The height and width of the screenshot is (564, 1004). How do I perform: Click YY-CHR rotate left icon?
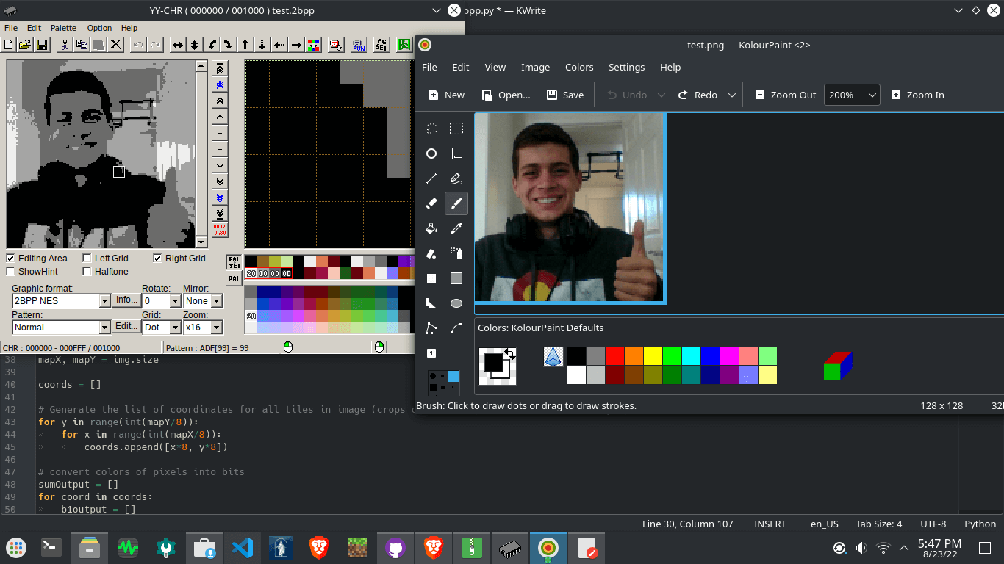[x=212, y=45]
